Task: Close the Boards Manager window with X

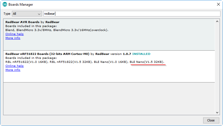Action: click(218, 5)
